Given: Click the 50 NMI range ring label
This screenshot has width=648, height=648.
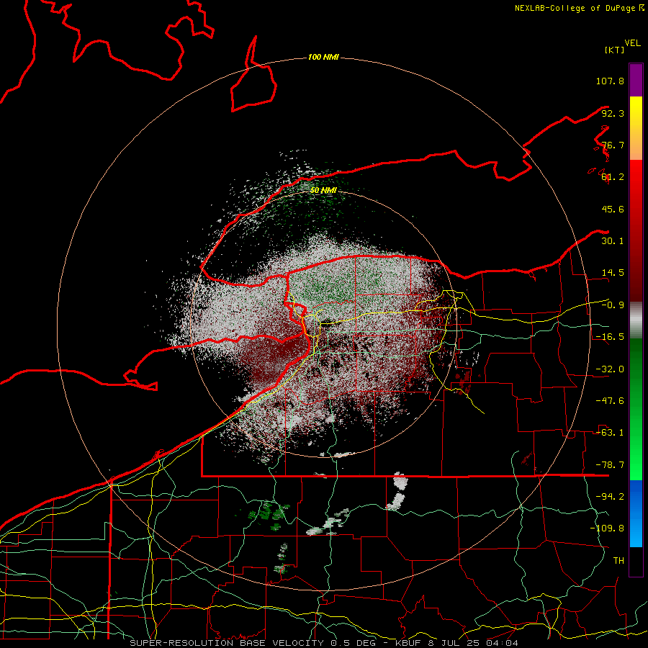Looking at the screenshot, I should [323, 190].
